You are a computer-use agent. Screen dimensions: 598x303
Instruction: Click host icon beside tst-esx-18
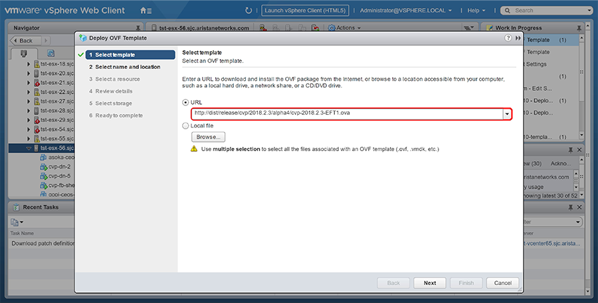coord(37,64)
